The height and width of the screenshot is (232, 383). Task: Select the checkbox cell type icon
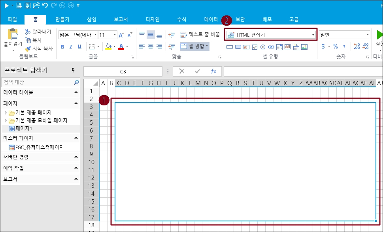255,47
